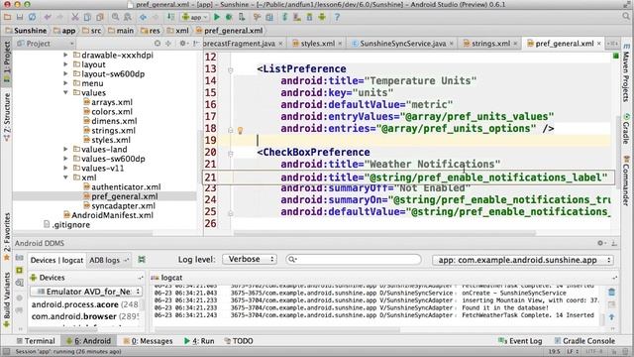Open the Project view selector dropdown

[46, 44]
